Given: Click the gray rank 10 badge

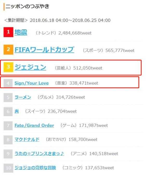Looking at the screenshot, I should point(8,168).
